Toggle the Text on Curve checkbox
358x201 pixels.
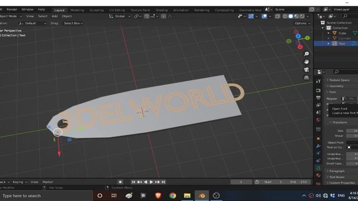[349, 147]
